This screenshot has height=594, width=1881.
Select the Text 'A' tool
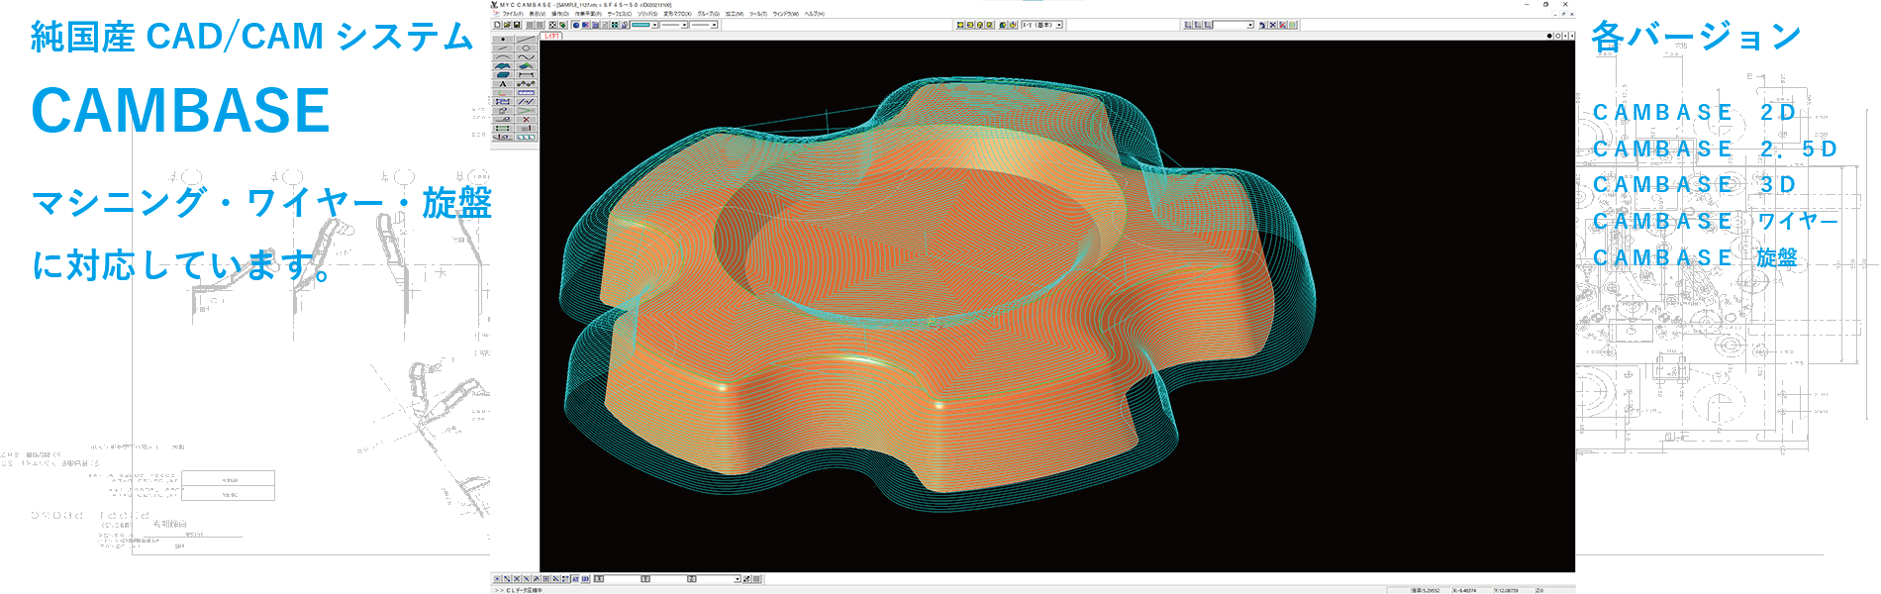coord(503,83)
